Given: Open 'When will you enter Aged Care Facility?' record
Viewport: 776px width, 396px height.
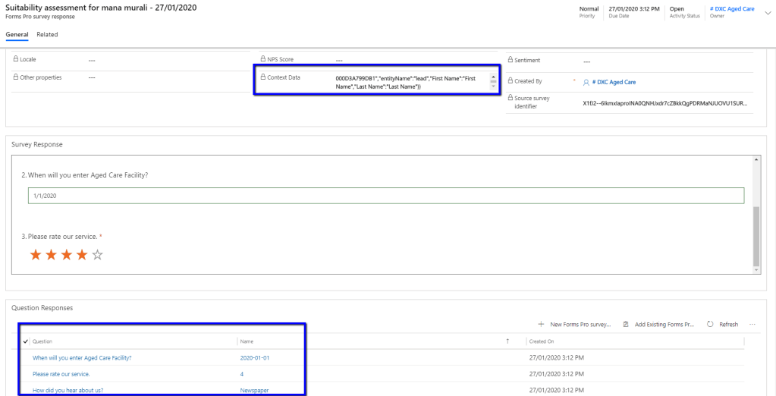Looking at the screenshot, I should point(82,357).
